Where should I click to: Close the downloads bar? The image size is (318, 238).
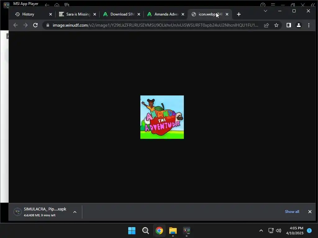point(310,211)
